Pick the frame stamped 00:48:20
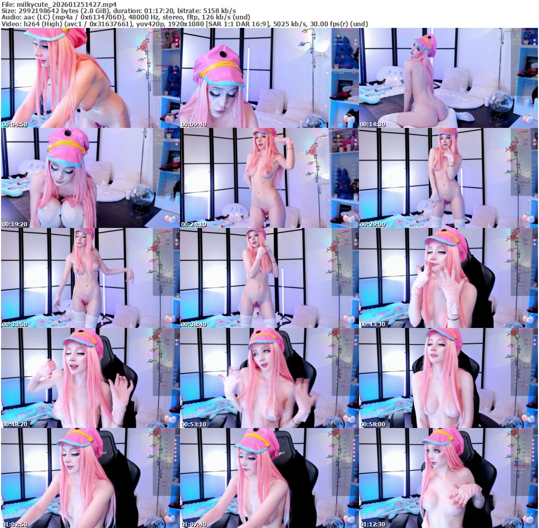This screenshot has width=539, height=528. [91, 378]
